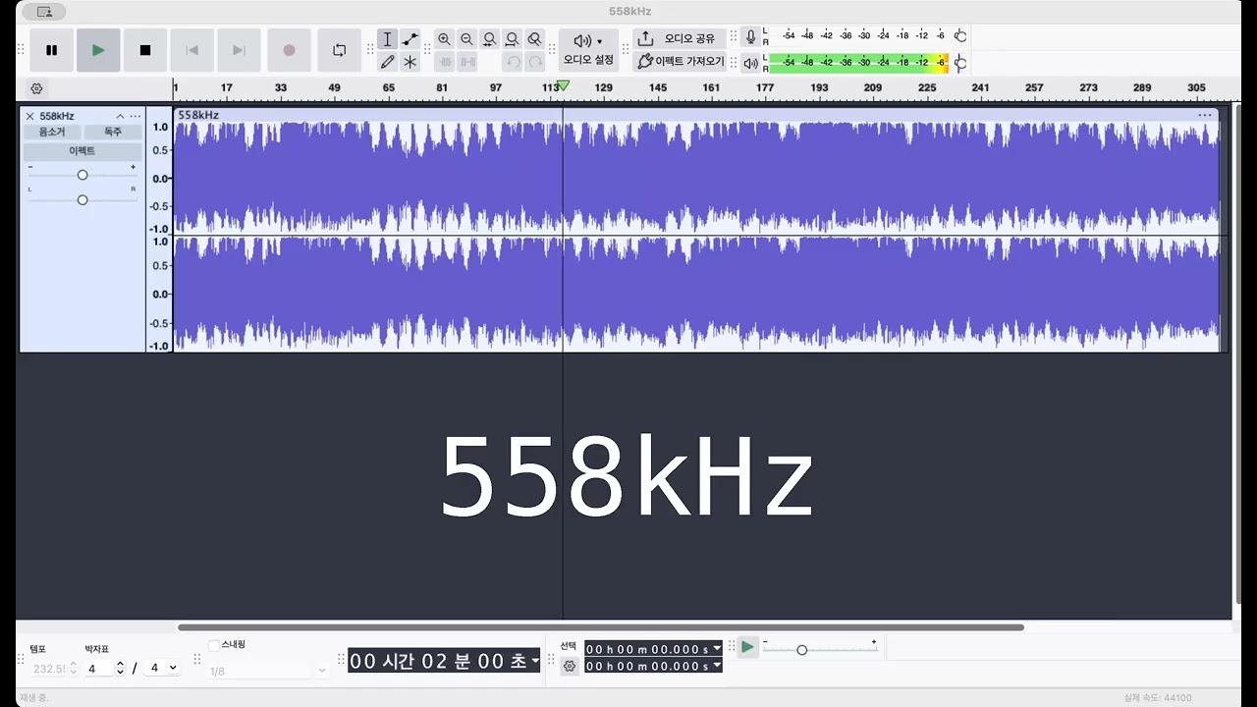This screenshot has width=1257, height=707.
Task: Mute track with 음소거 button
Action: 52,132
